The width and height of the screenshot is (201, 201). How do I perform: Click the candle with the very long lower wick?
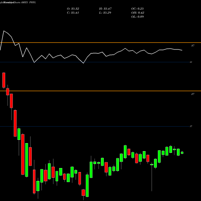point(152,176)
